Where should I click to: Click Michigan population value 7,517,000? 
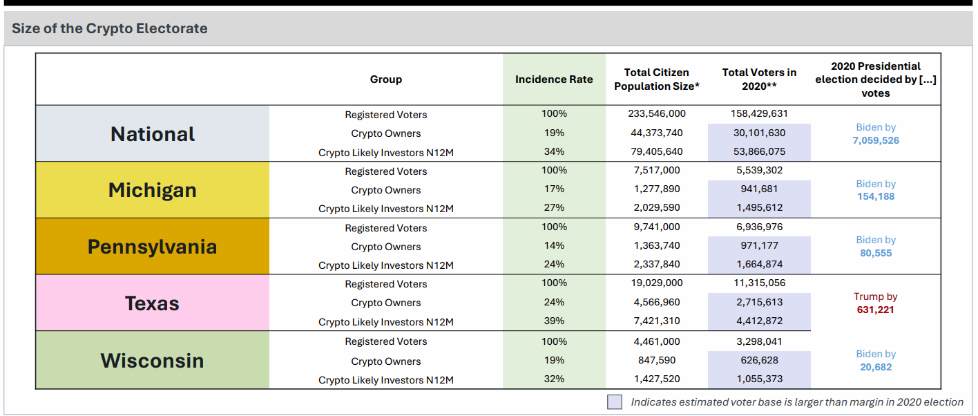657,170
